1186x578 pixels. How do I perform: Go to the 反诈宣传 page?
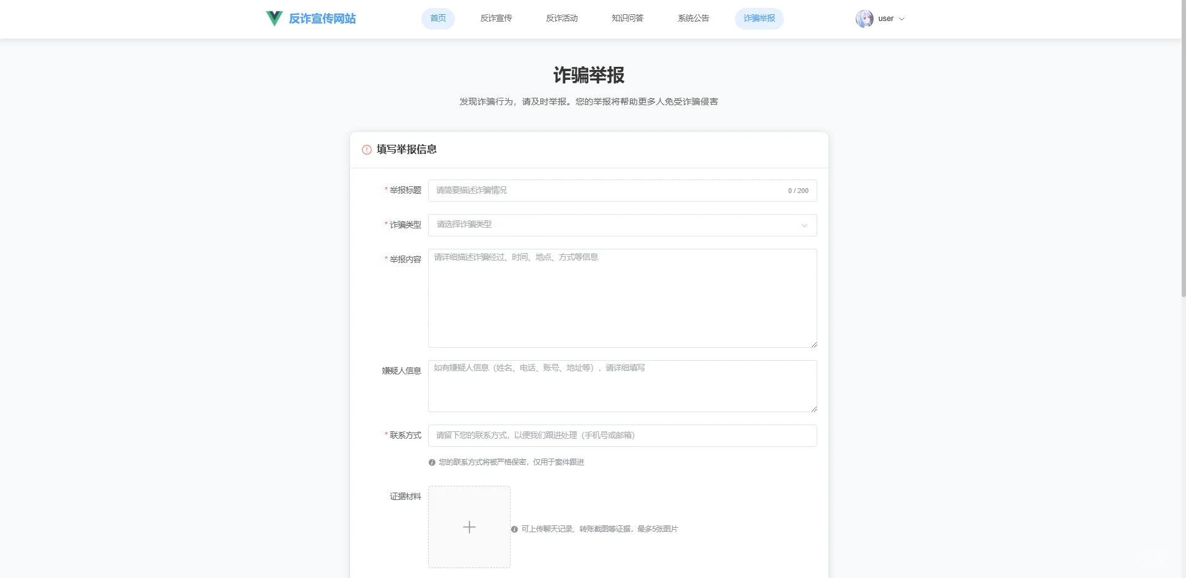[x=496, y=19]
